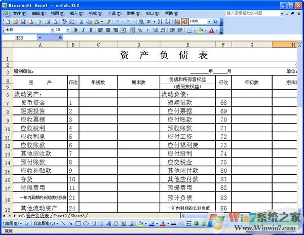Click the Insert Hyperlink globe icon
304x235 pixels.
(141, 22)
